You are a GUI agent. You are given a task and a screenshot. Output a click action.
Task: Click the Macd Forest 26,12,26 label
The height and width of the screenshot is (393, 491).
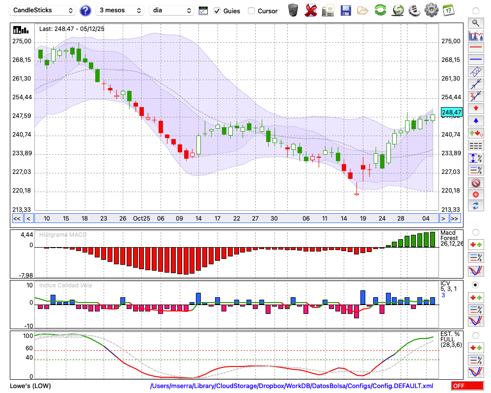click(x=451, y=238)
